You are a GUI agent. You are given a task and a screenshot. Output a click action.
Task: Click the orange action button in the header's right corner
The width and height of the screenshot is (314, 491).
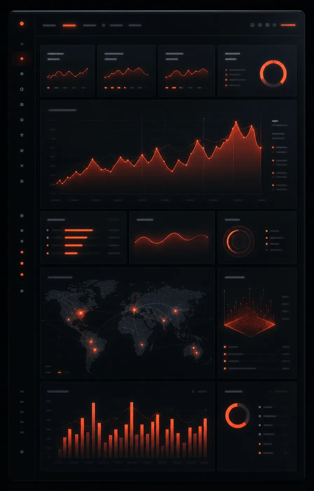(288, 25)
